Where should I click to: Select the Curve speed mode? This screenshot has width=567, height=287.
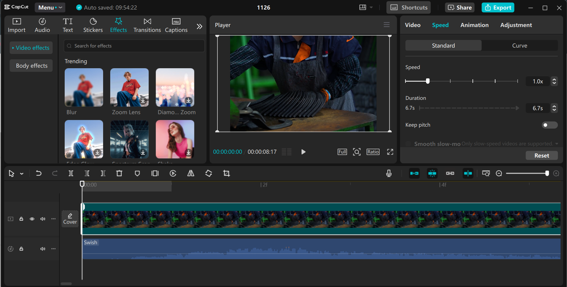pyautogui.click(x=520, y=46)
